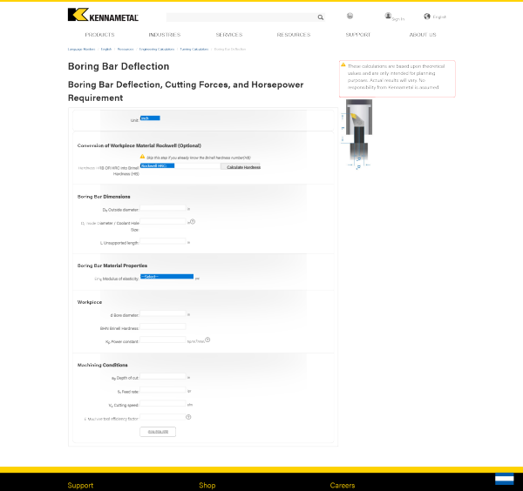Click help icon beside inside diameter field
Image resolution: width=523 pixels, height=491 pixels.
(192, 221)
